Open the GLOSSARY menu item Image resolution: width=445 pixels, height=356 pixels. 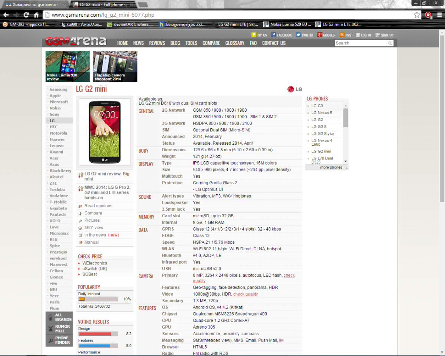pyautogui.click(x=235, y=43)
